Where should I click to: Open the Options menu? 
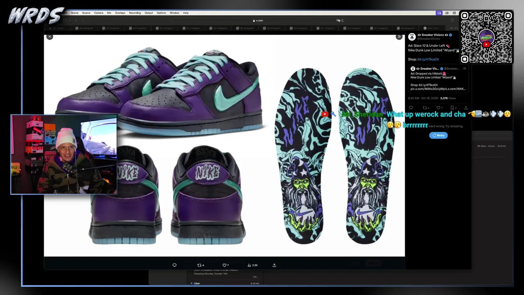click(161, 13)
